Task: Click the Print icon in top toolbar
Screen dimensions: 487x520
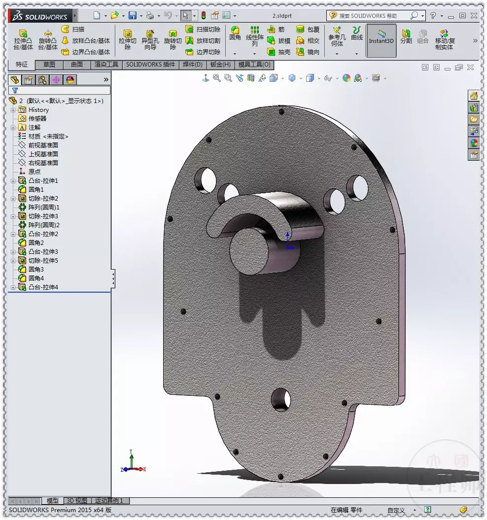Action: click(150, 15)
